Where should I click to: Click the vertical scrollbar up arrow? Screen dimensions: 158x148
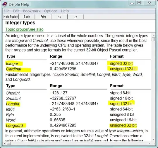tap(154, 35)
